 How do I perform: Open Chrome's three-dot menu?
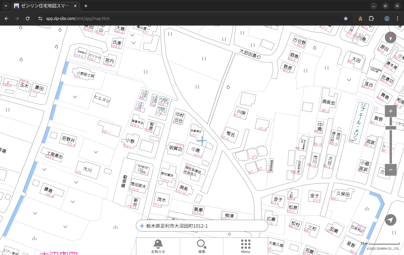[398, 19]
